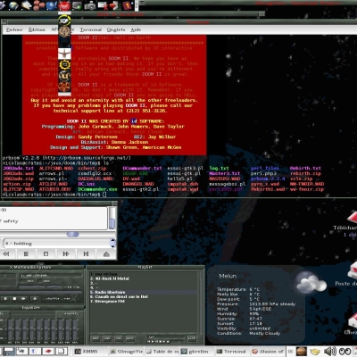
Task: Click the playlist sub button
Action: pyautogui.click(x=107, y=338)
